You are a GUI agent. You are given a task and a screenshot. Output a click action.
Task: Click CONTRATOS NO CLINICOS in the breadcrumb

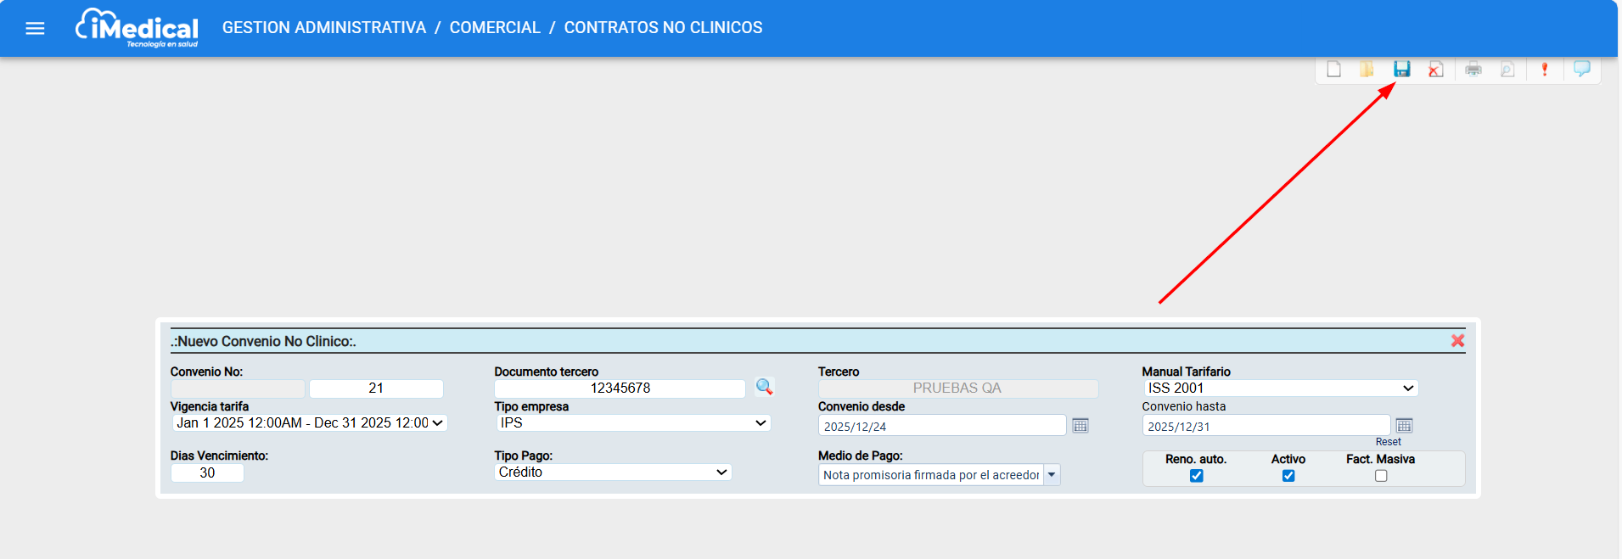tap(663, 28)
